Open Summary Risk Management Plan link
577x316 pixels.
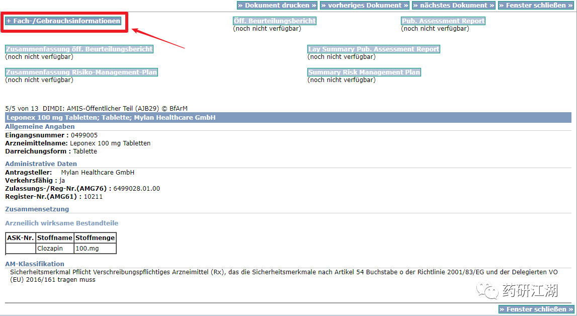364,72
